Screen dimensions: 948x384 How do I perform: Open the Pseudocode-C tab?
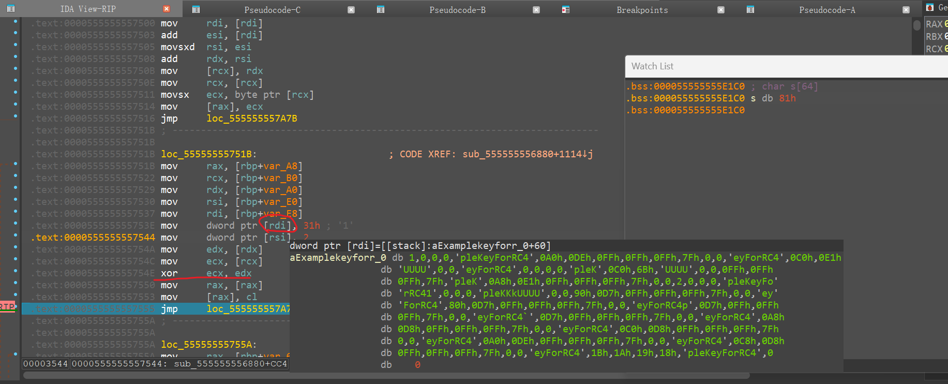(x=272, y=10)
